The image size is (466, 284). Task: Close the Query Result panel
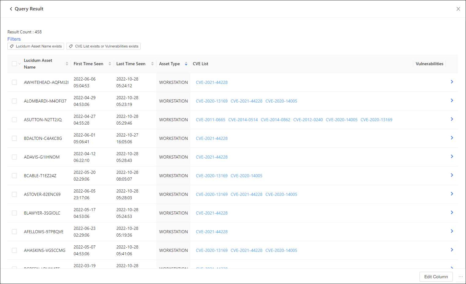pyautogui.click(x=458, y=9)
